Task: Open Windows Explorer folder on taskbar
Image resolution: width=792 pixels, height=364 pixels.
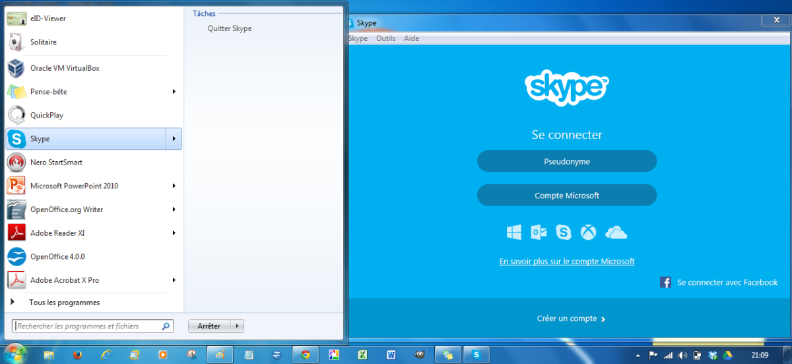Action: point(49,355)
